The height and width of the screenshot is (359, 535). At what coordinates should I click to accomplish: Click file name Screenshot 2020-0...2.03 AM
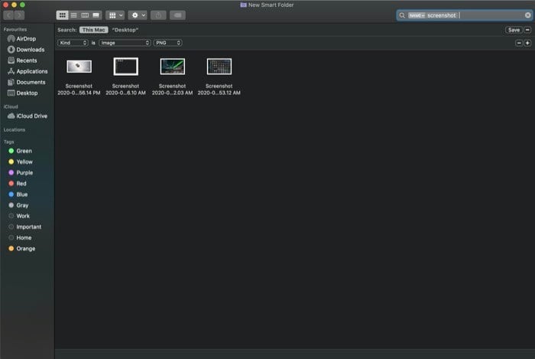(x=172, y=90)
